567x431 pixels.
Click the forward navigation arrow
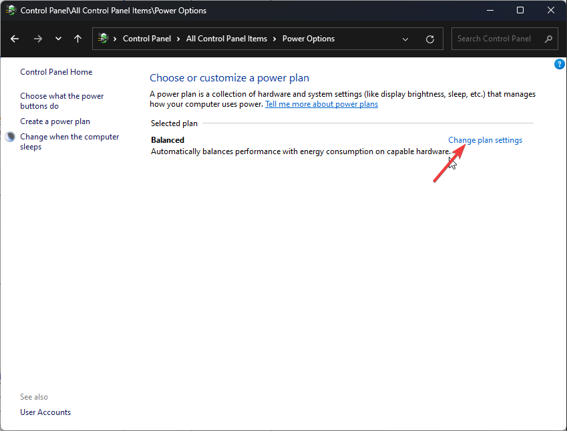(x=38, y=39)
